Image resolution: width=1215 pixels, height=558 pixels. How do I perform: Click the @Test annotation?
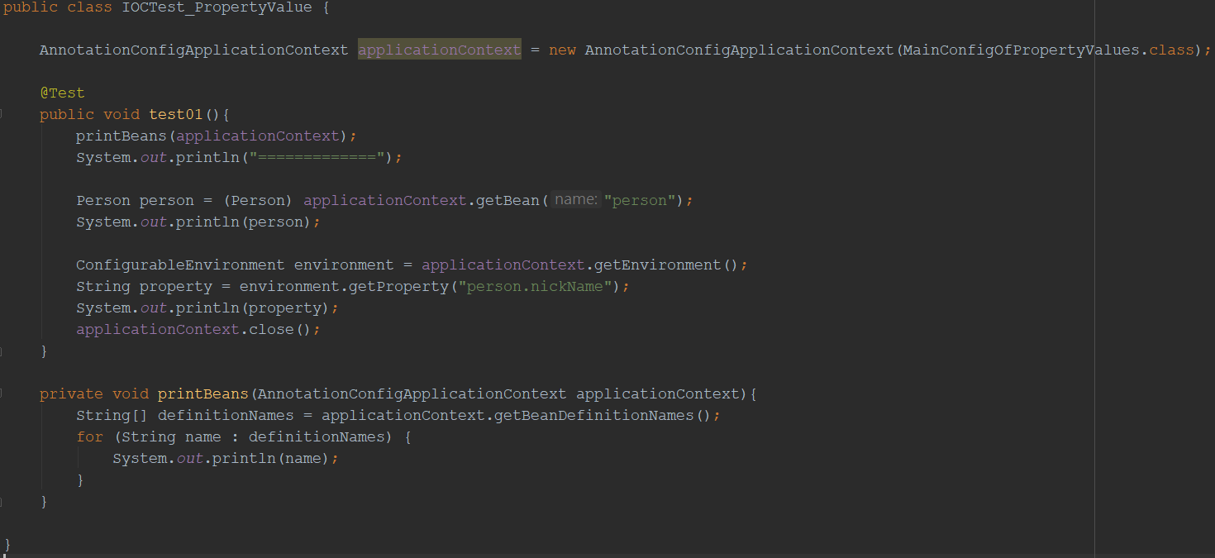62,93
